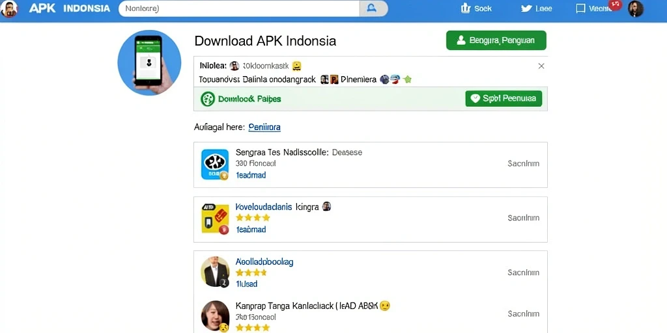This screenshot has height=333, width=667.
Task: Click the 1eabmad link under Koveloudadanis
Action: (x=251, y=230)
